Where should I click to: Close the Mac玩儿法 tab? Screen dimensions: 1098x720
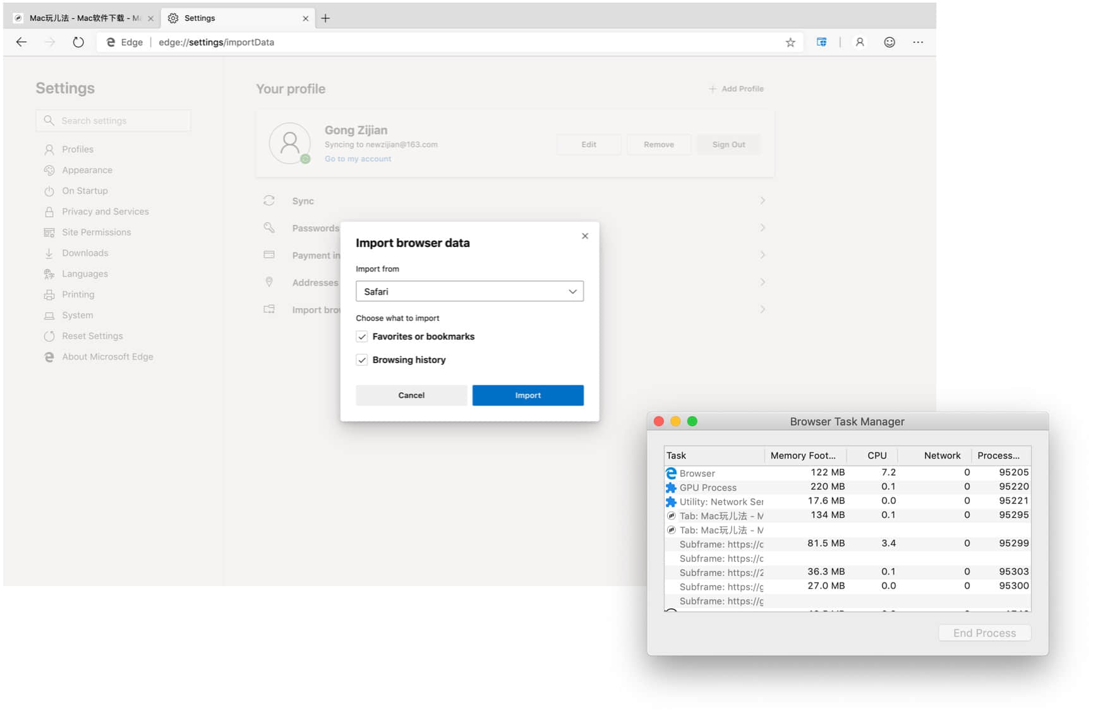(x=150, y=18)
